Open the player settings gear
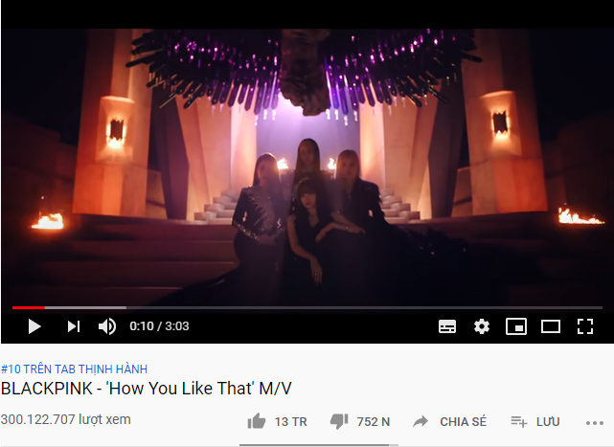Viewport: 614px width, 447px height. pyautogui.click(x=481, y=326)
